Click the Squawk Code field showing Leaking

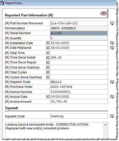coord(79,116)
